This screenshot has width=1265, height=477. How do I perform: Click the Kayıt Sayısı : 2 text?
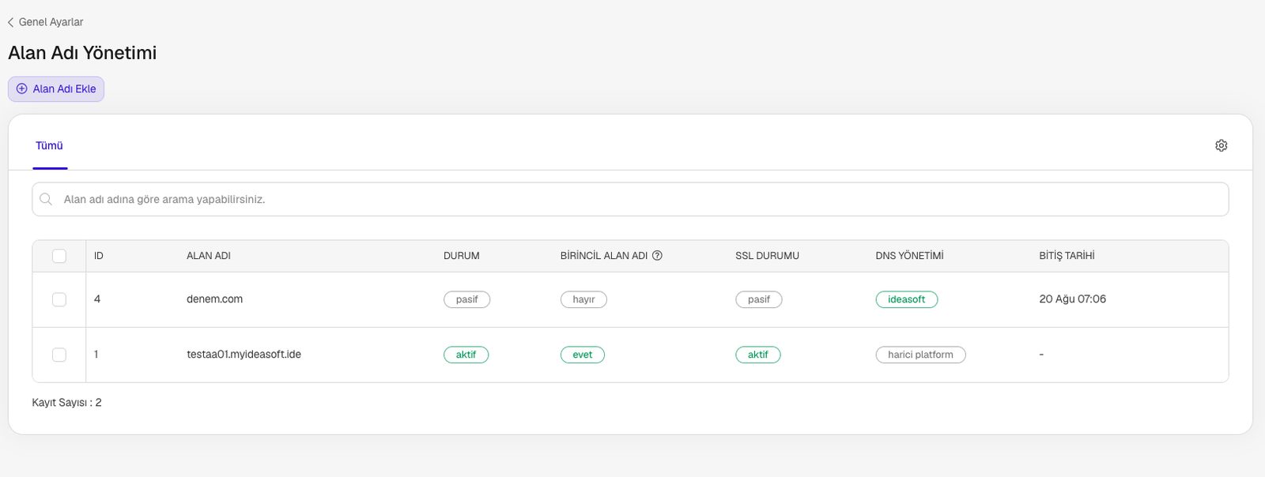pyautogui.click(x=66, y=403)
